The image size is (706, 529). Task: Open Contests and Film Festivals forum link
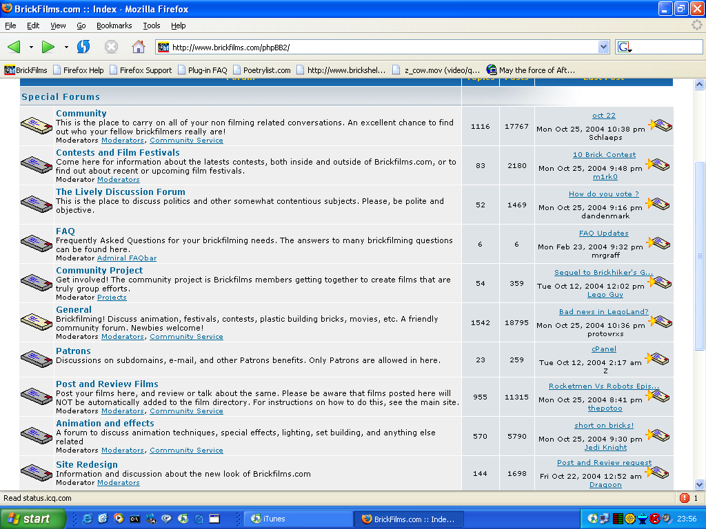117,152
